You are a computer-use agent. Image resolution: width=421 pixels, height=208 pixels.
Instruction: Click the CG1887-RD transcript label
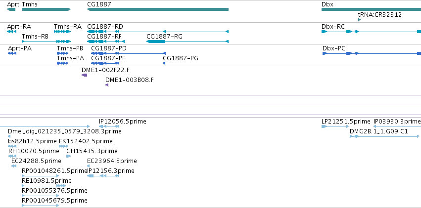pyautogui.click(x=105, y=27)
